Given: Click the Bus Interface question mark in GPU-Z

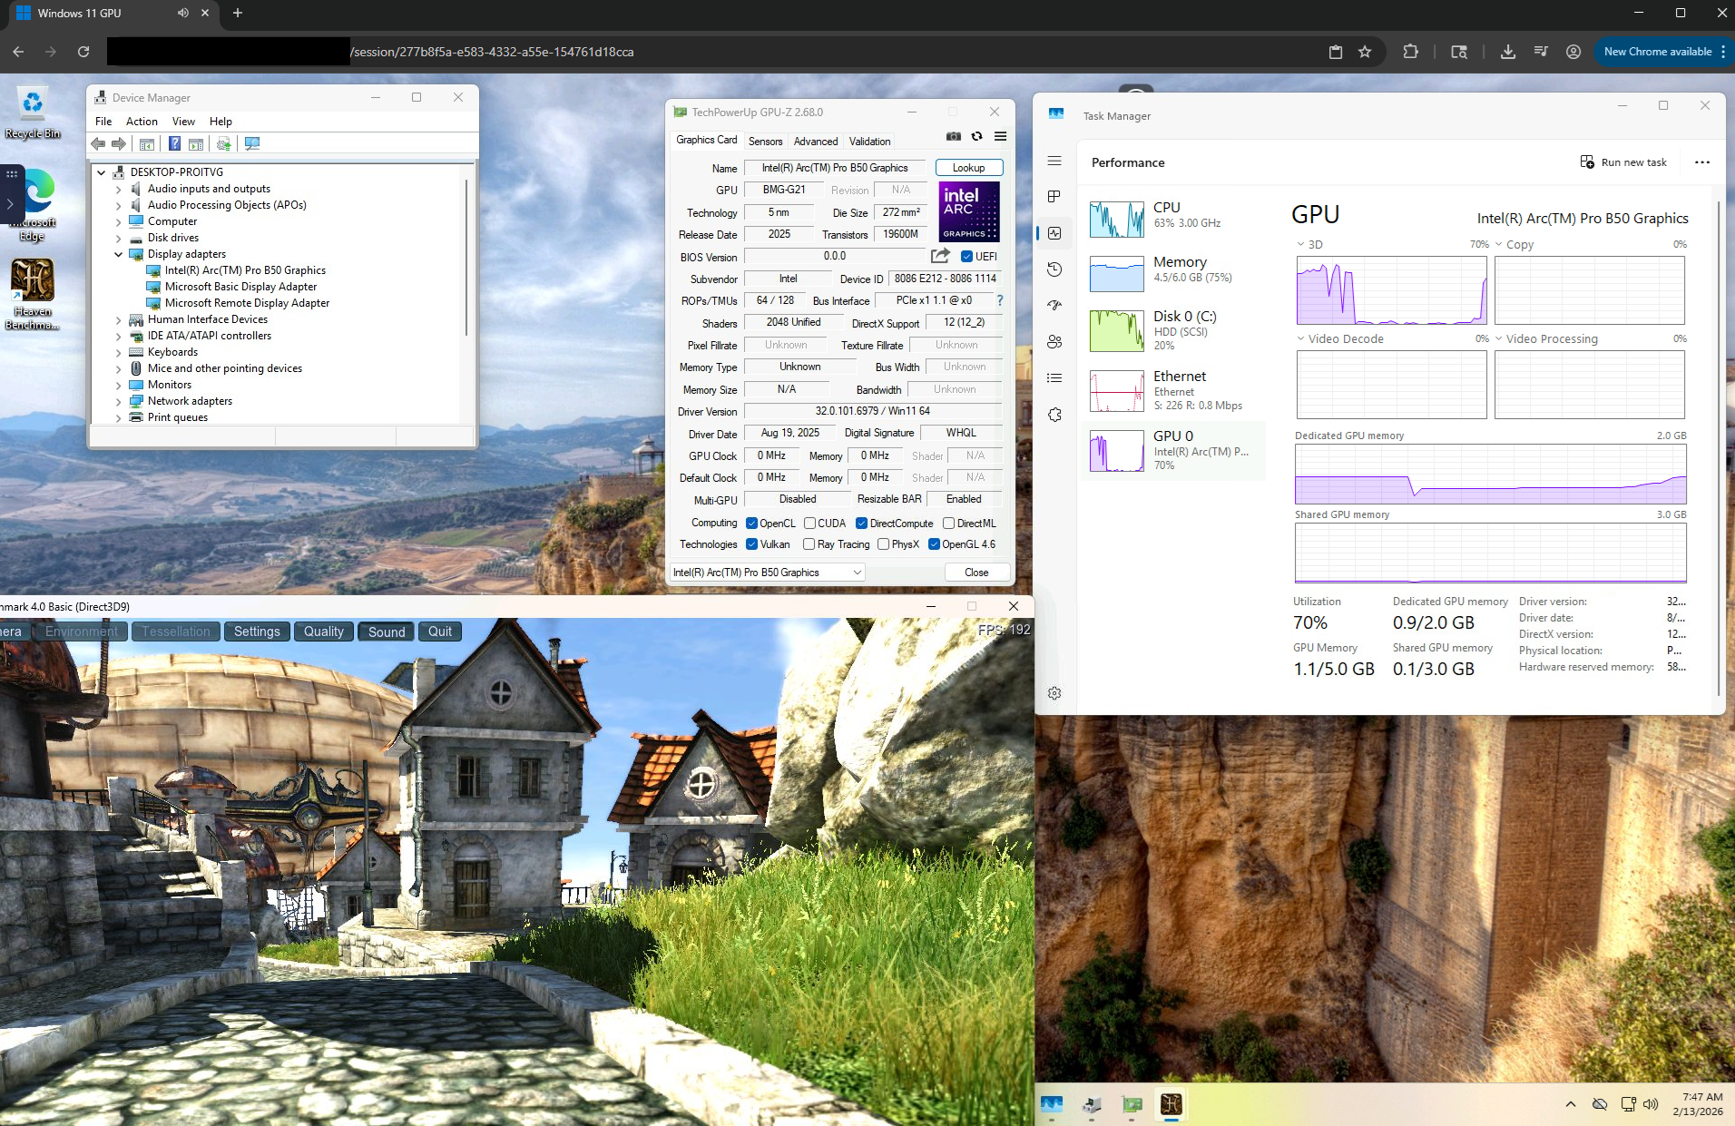Looking at the screenshot, I should (x=1000, y=300).
